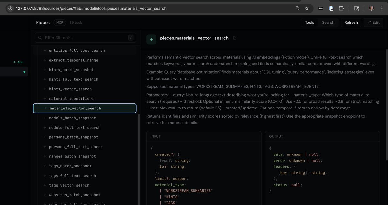Click the slash shortcut key in the filter box

click(x=131, y=38)
